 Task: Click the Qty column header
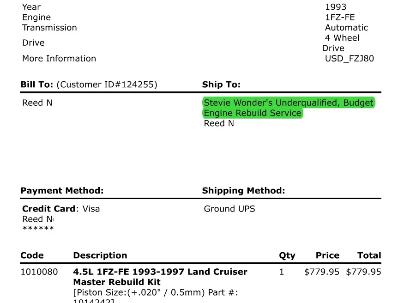tap(287, 256)
